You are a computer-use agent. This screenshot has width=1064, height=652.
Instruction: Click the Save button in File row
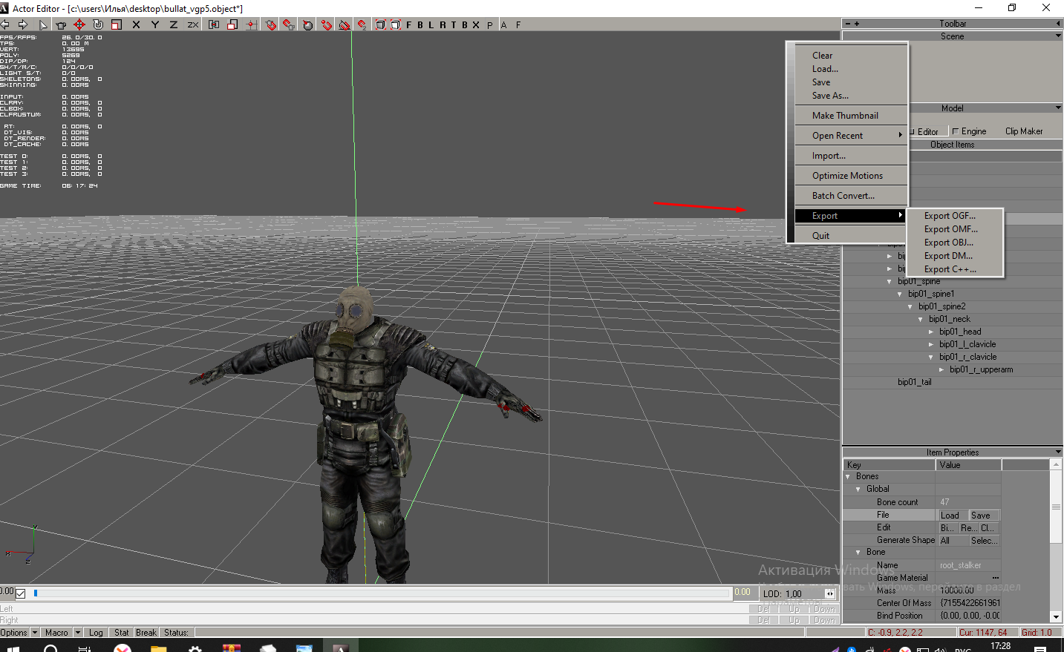pyautogui.click(x=984, y=516)
